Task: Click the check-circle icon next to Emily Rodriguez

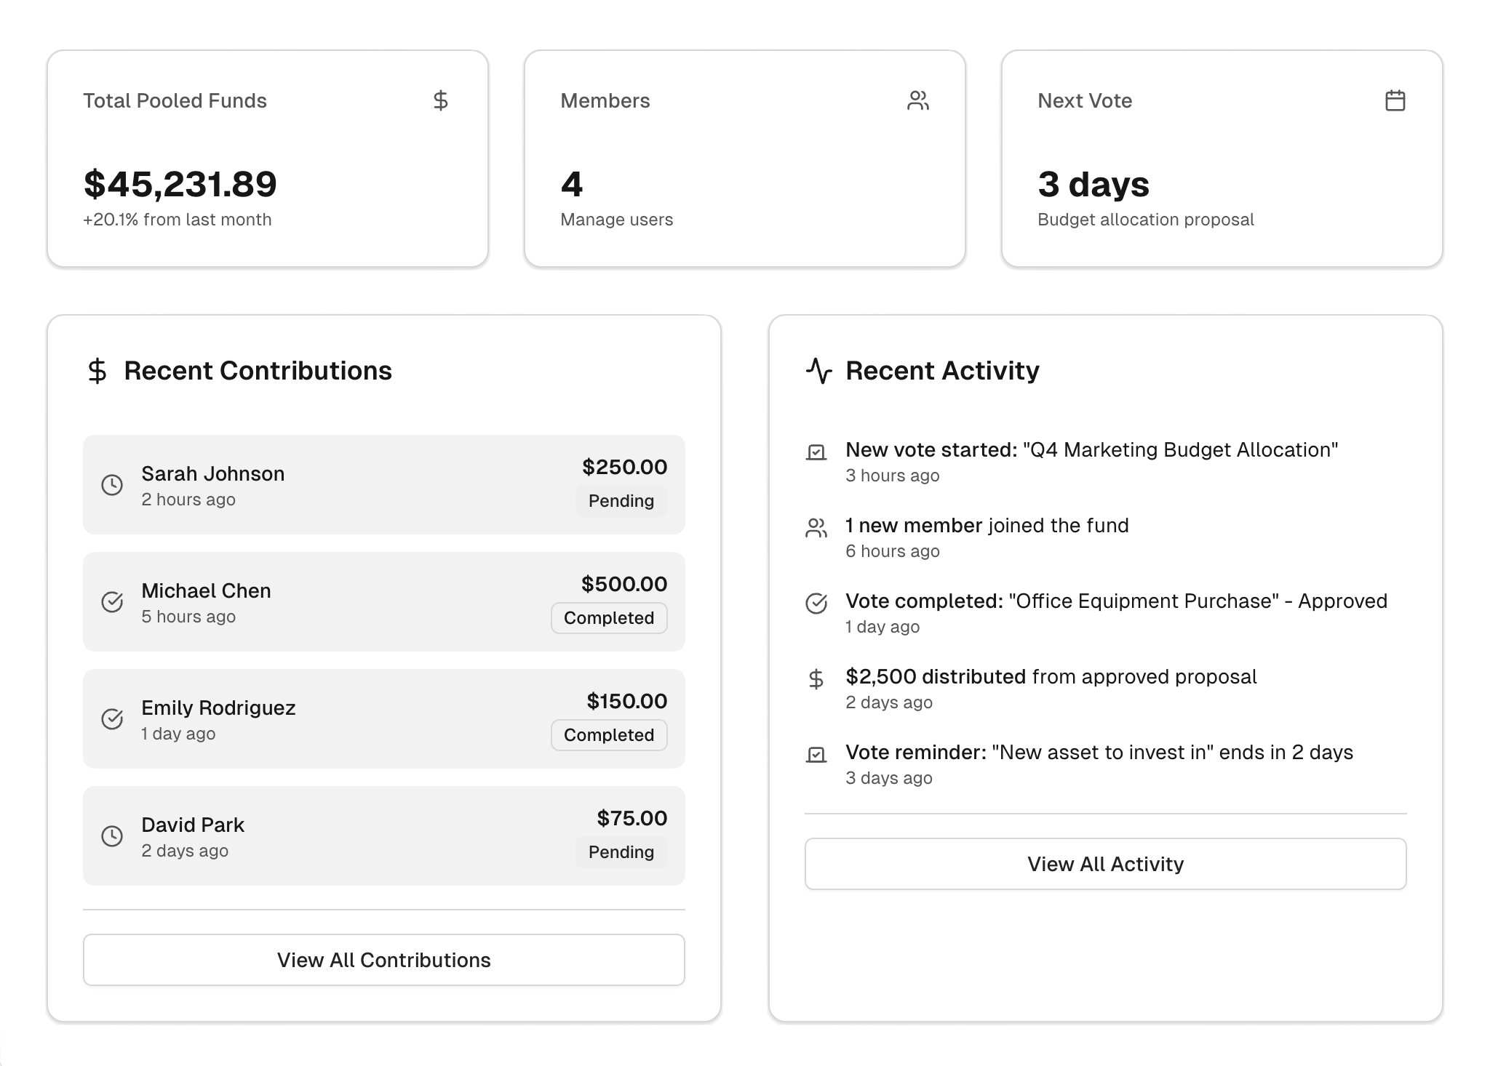Action: click(x=112, y=719)
